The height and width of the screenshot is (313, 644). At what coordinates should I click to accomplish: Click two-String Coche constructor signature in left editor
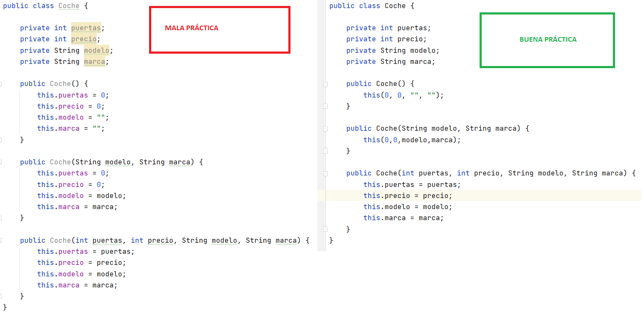[111, 162]
